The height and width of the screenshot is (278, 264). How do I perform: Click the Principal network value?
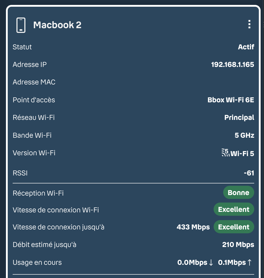click(x=239, y=118)
